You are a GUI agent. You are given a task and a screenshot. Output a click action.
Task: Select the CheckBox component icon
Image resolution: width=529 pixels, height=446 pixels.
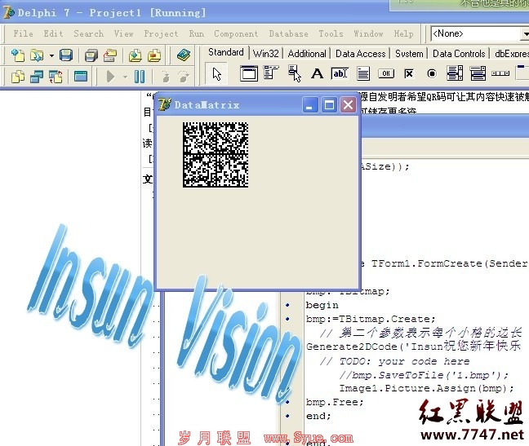click(408, 73)
